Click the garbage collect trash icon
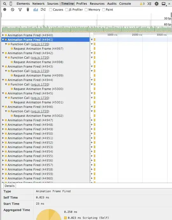Viewport: 172px width, 220px height. pos(28,10)
